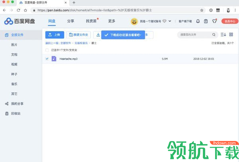Screen dimensions: 239x162
Task: Open the clipboard task icon in header
Action: 206,21
